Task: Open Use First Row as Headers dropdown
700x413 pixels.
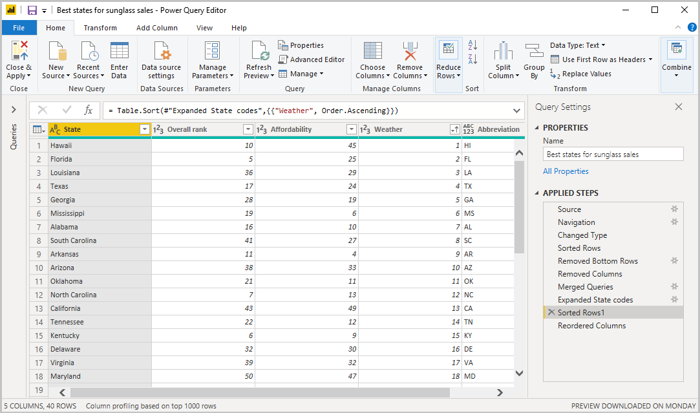Action: [601, 59]
